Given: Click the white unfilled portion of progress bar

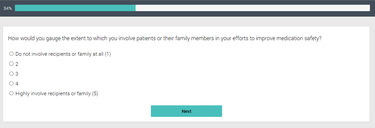Looking at the screenshot, I should [253, 8].
